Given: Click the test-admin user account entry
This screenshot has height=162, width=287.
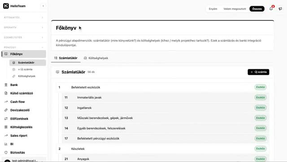Looking at the screenshot, I should coord(24,160).
